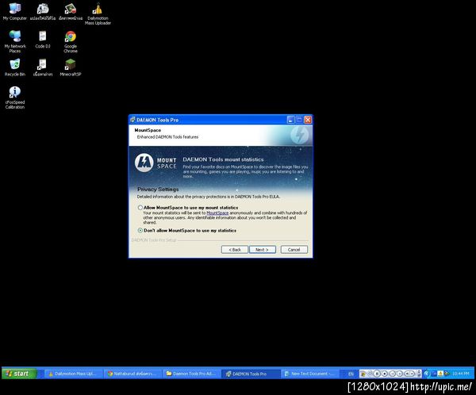Select third desktop icon in top row
Screen dimensions: 476x395
click(x=71, y=12)
